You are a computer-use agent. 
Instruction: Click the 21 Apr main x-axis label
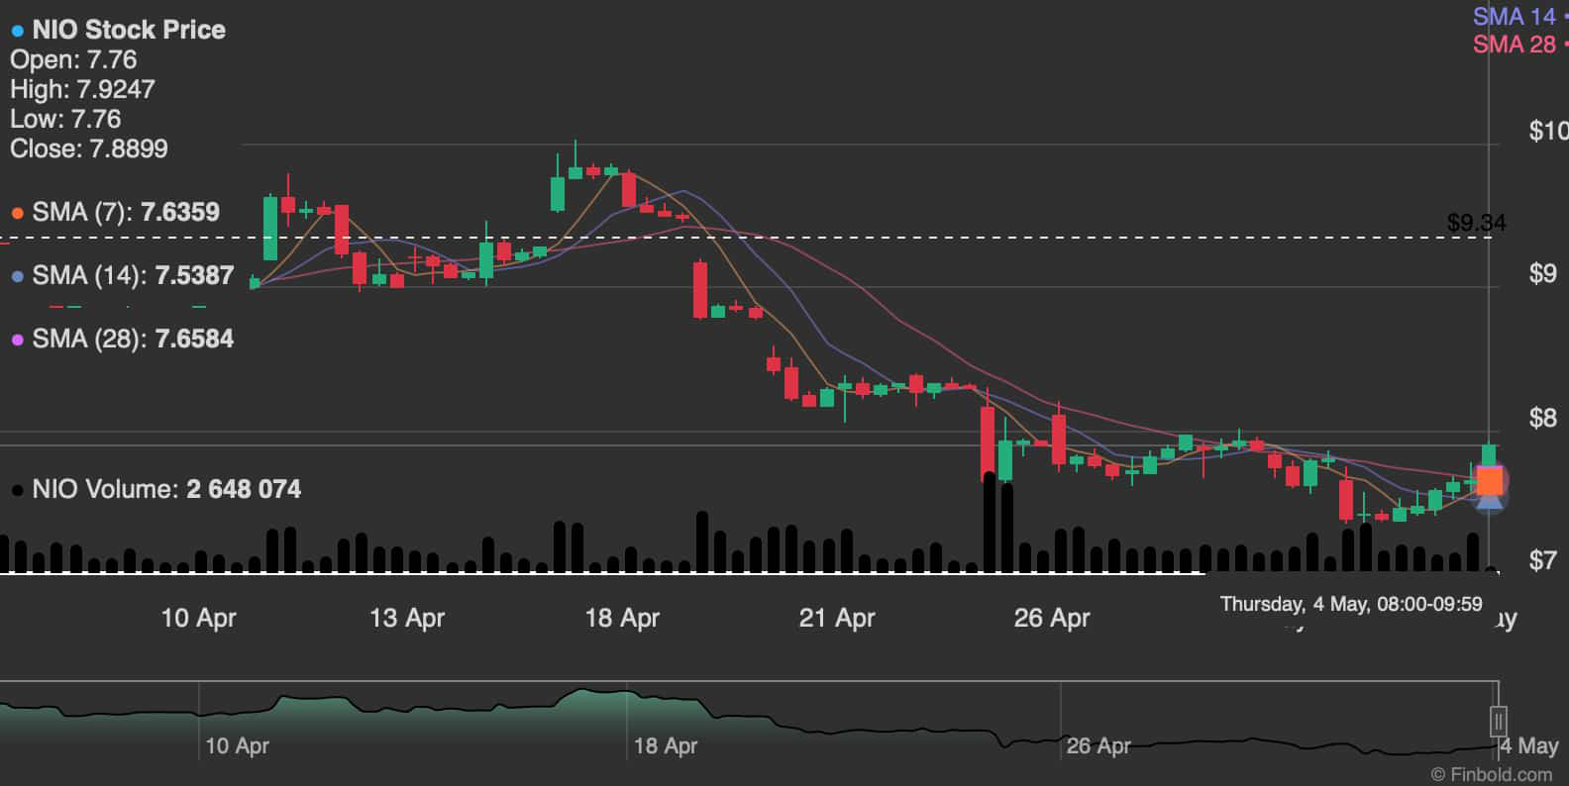click(837, 618)
